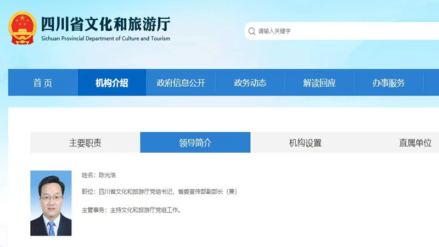439x247 pixels.
Task: Open the 首页 navigation item
Action: click(x=43, y=83)
